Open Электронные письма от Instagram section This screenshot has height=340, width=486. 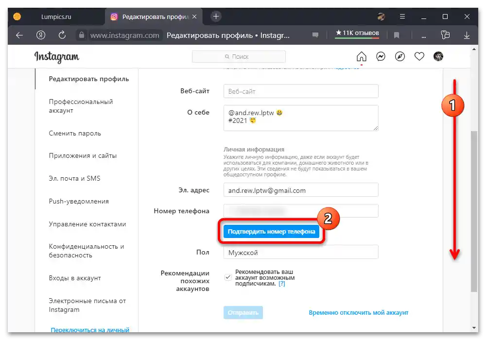pyautogui.click(x=87, y=306)
